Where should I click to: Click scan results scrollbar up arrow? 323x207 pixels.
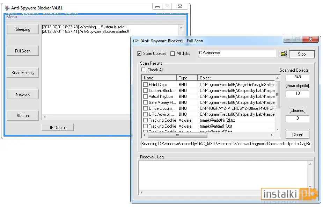point(278,78)
